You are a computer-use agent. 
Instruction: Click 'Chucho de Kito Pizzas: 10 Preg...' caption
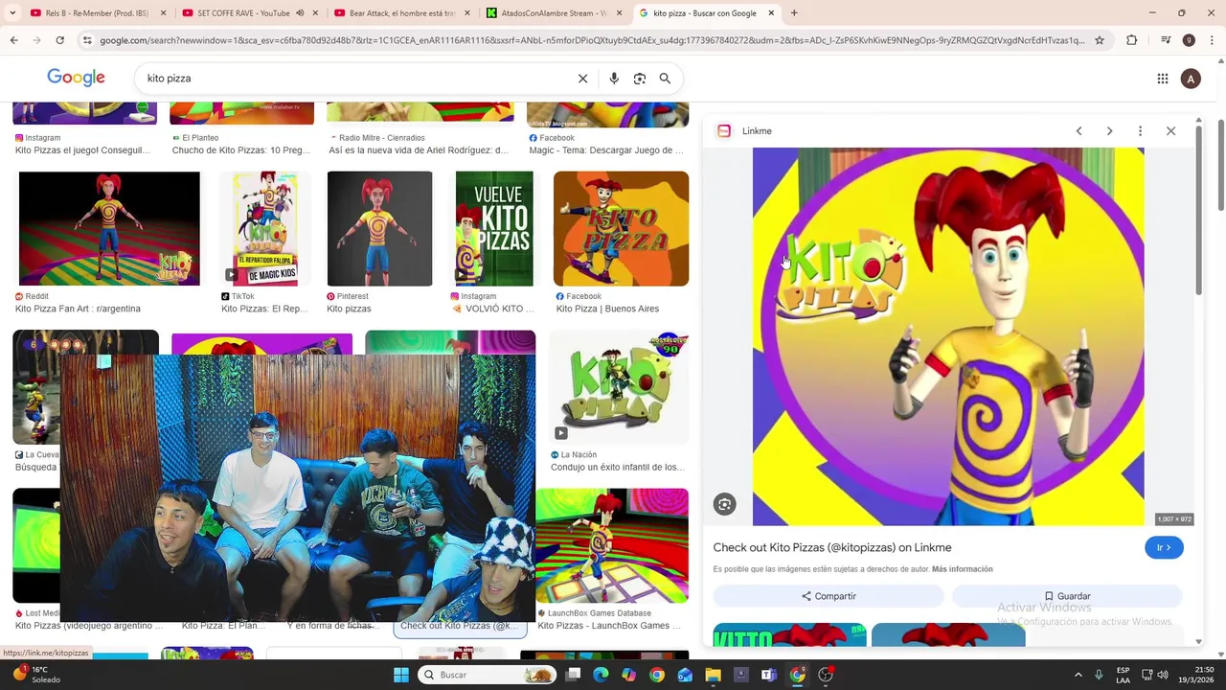[x=241, y=150]
